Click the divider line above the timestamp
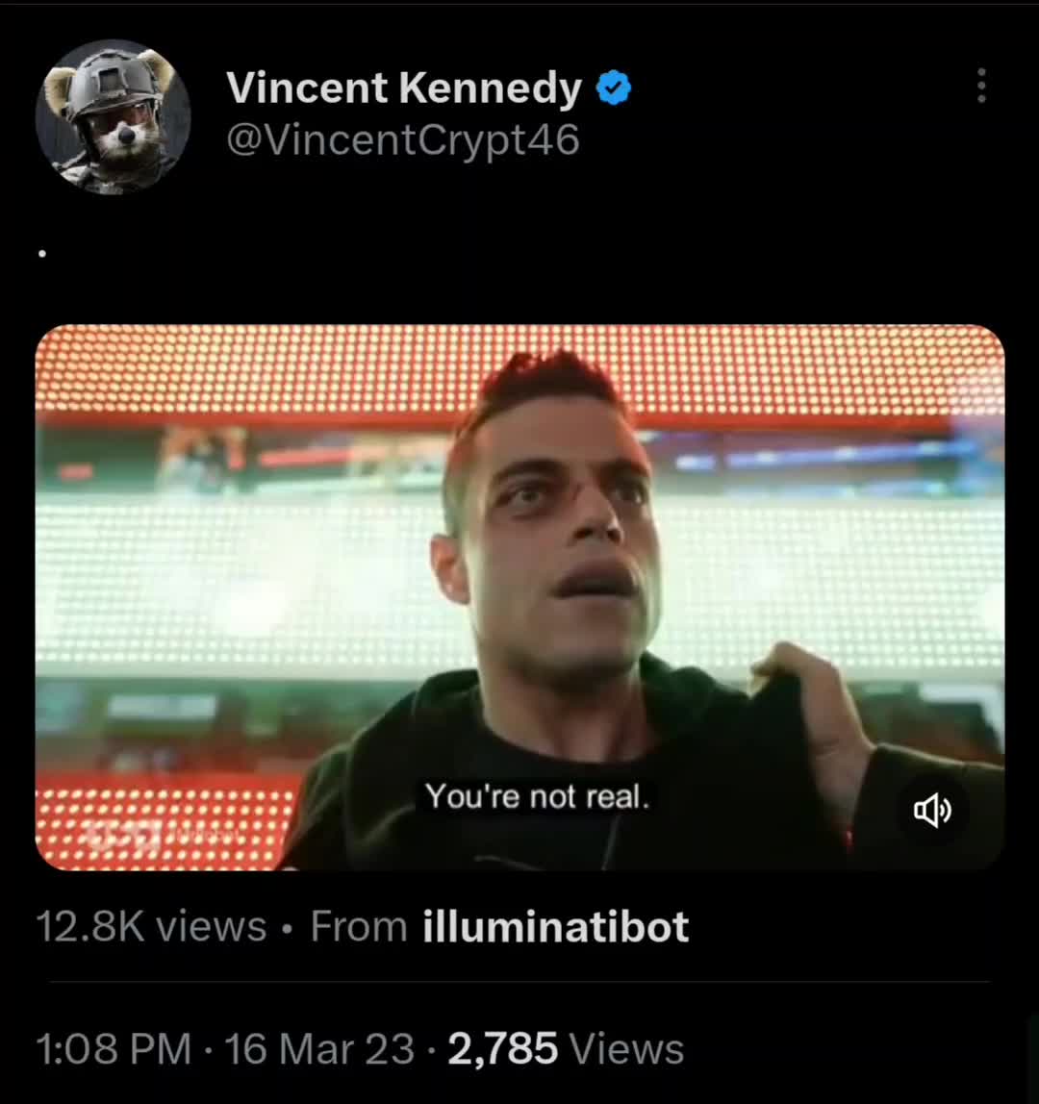The height and width of the screenshot is (1104, 1039). tap(519, 982)
